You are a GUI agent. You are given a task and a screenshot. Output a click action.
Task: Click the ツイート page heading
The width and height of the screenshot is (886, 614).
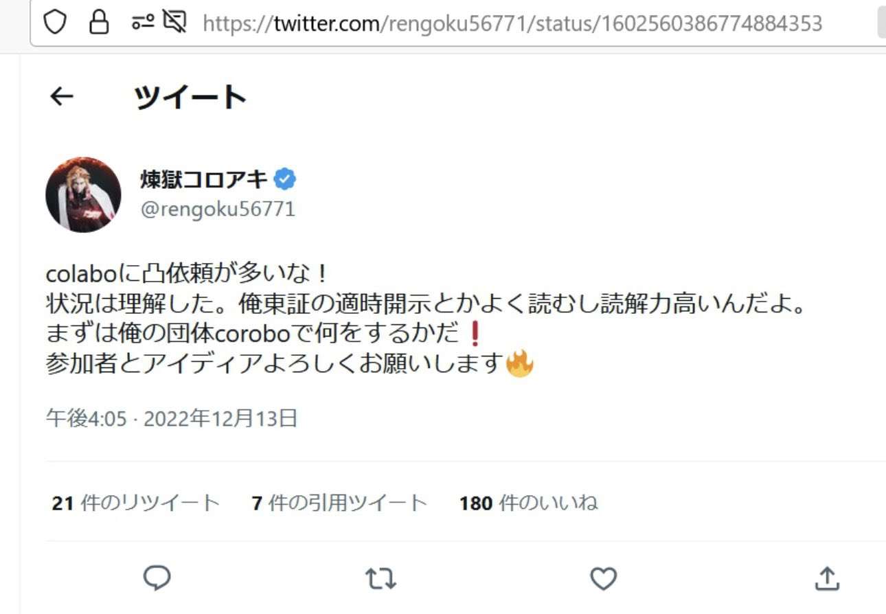click(x=190, y=98)
